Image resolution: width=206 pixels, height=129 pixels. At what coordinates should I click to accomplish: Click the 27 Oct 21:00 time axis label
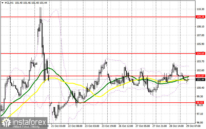tap(160, 126)
